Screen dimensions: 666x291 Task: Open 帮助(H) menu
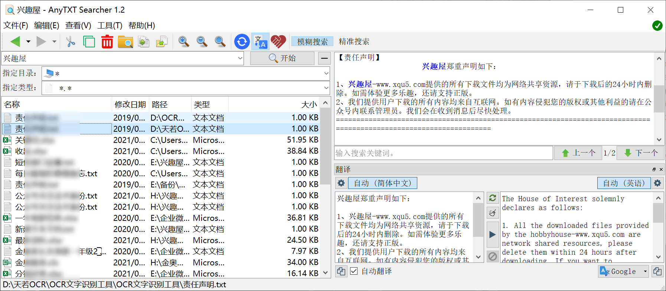(142, 25)
